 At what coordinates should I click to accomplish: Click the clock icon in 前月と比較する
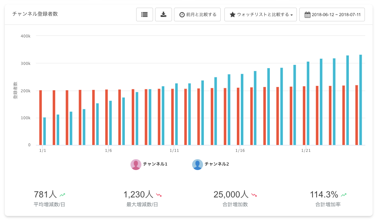[x=182, y=15]
